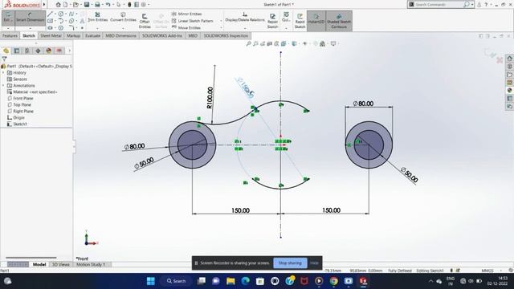This screenshot has width=514, height=289.
Task: Click the Home icon in title toolbar
Action: (58, 5)
